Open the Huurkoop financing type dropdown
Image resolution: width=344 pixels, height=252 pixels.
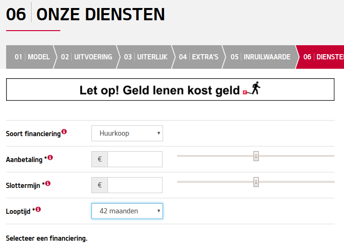(127, 133)
